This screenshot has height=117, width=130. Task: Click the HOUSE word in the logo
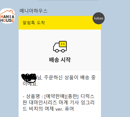point(7,20)
